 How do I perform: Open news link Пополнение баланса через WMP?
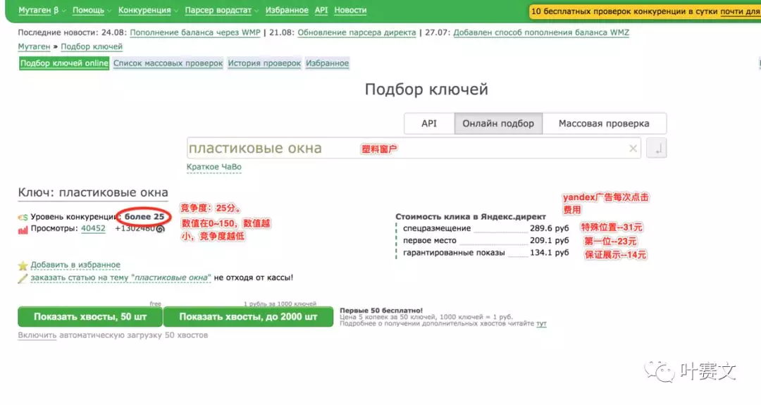pyautogui.click(x=195, y=32)
